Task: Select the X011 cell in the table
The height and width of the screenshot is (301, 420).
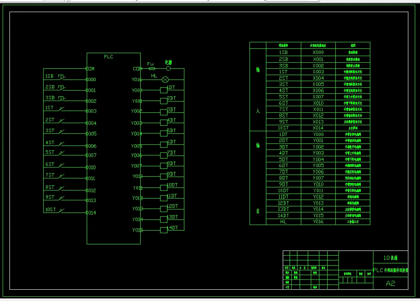Action: 318,109
